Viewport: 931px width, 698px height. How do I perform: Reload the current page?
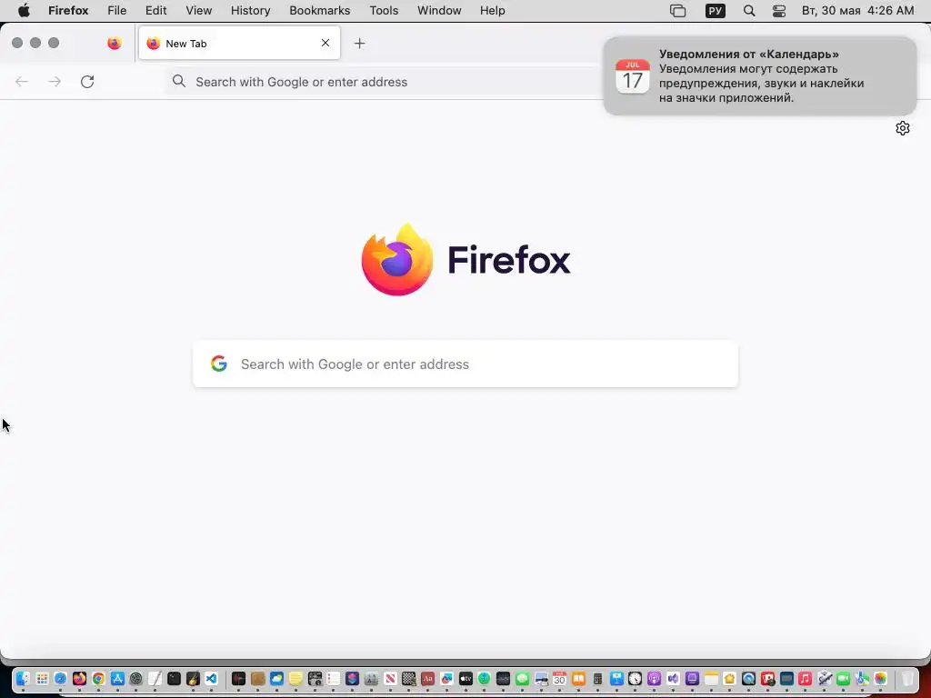87,82
